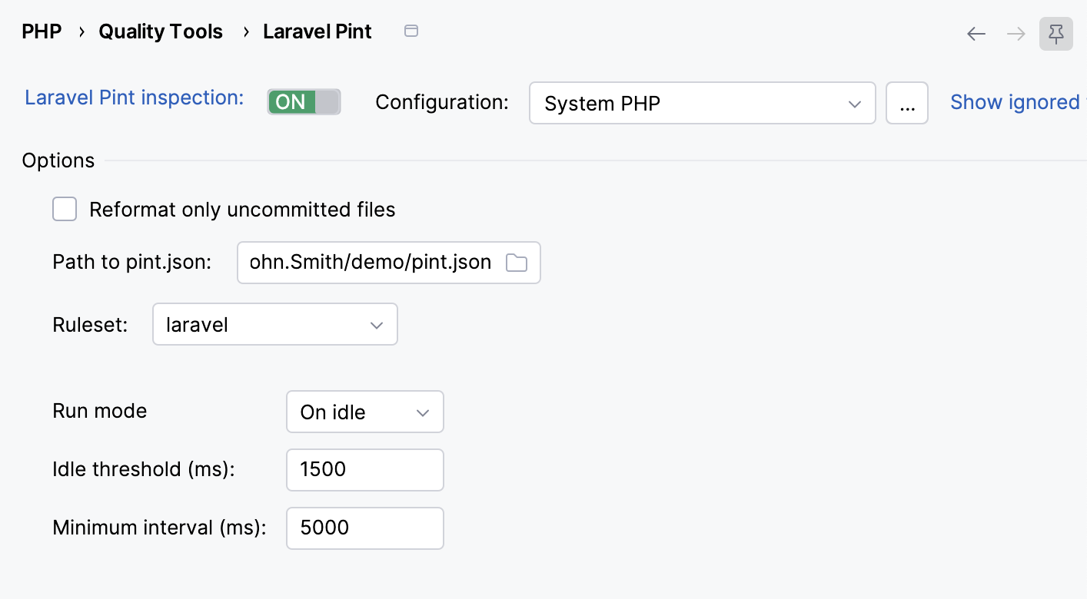1087x599 pixels.
Task: Click the Idle threshold field showing 1500
Action: [365, 469]
